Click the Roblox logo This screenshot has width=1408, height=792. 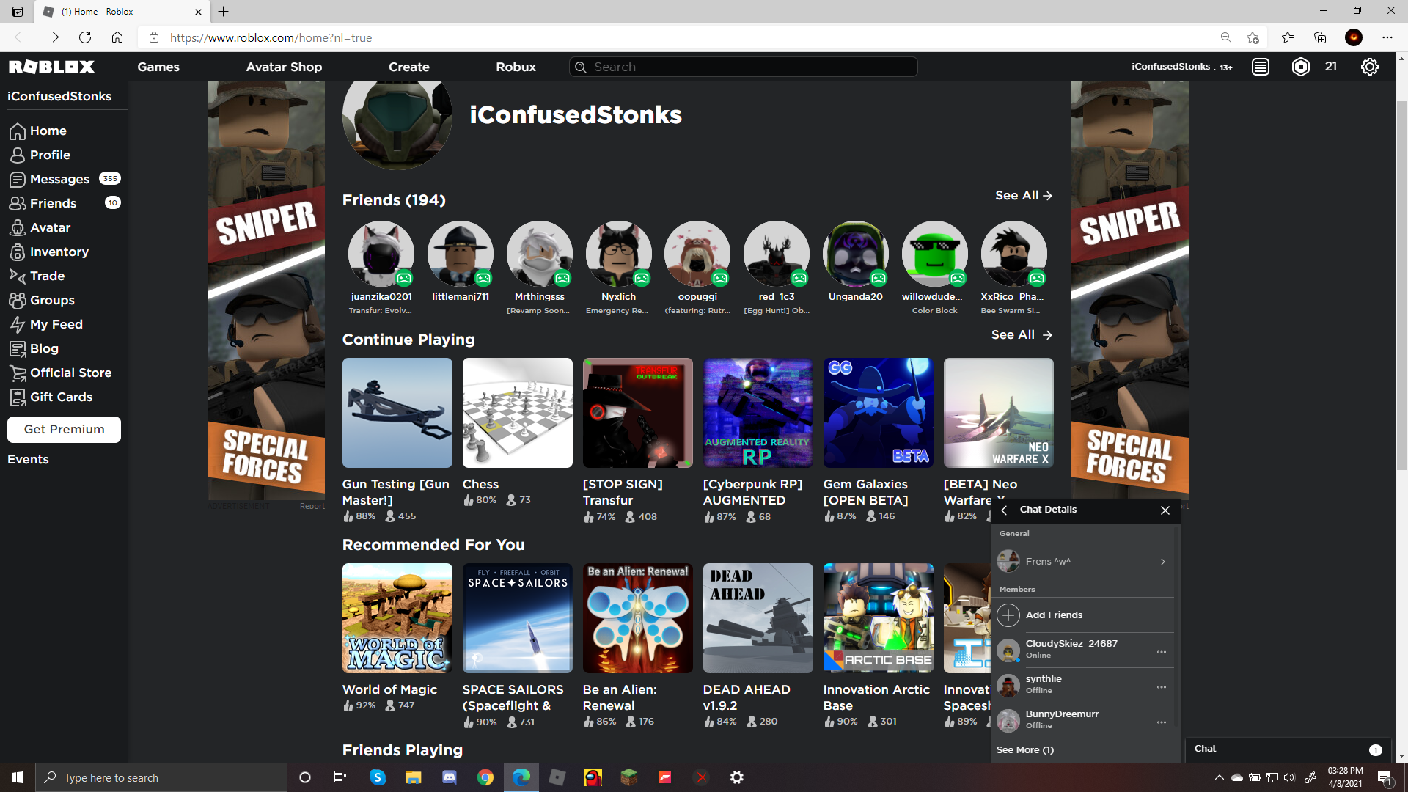(x=51, y=67)
